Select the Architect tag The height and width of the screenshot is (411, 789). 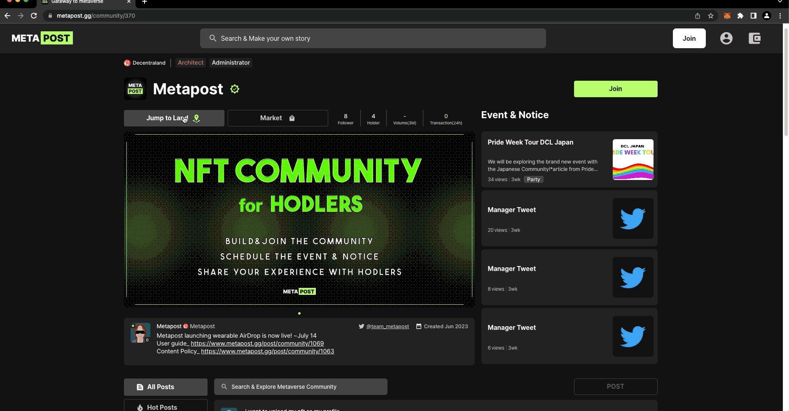191,63
